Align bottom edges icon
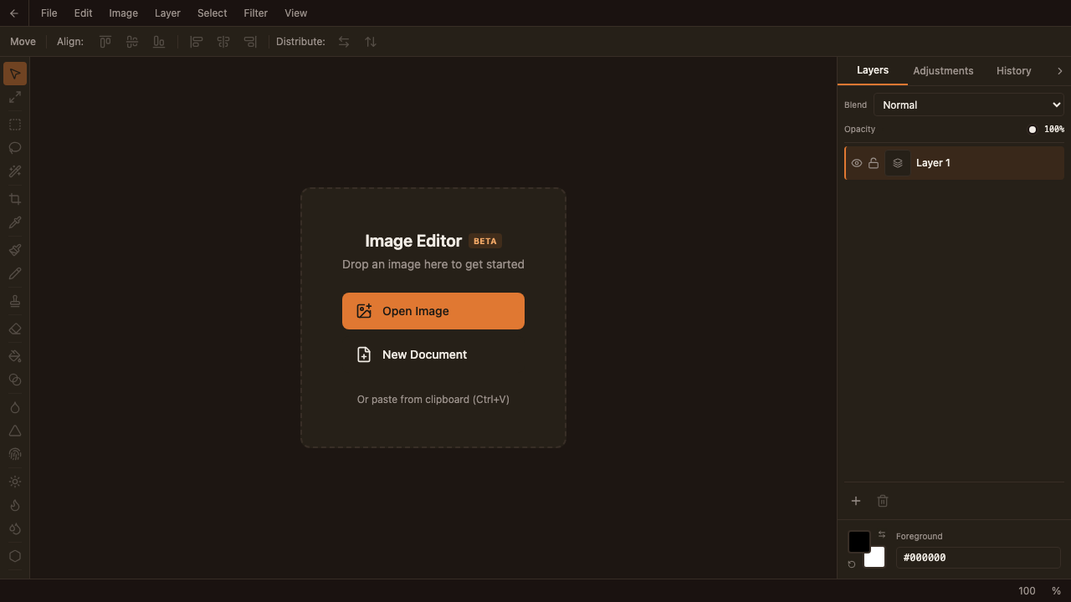1071x602 pixels. pos(159,42)
